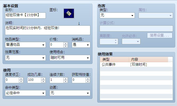The width and height of the screenshot is (177, 106).
Task: Open the disabled 属性 dropdown
Action: pyautogui.click(x=156, y=15)
